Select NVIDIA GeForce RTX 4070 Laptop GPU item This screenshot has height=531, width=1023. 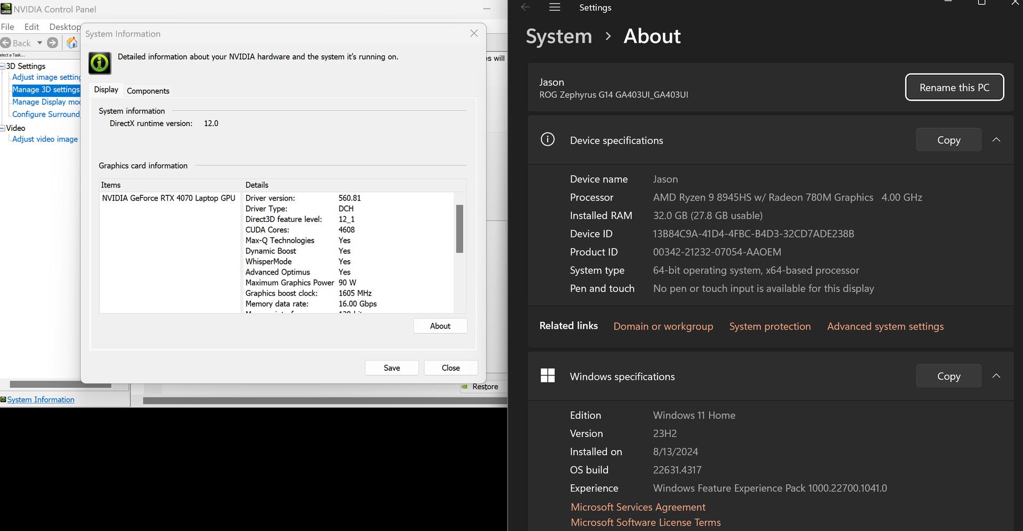coord(168,198)
